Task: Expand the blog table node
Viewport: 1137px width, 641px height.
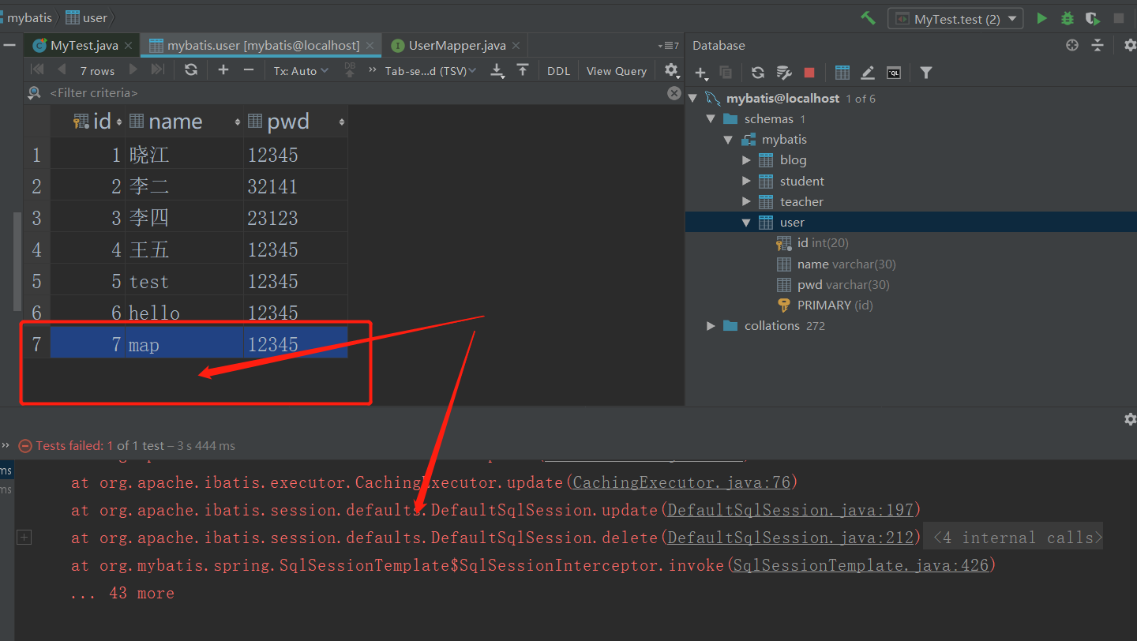Action: point(746,160)
